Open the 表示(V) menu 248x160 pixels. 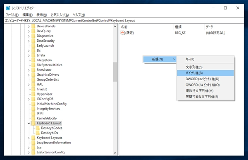click(42, 15)
